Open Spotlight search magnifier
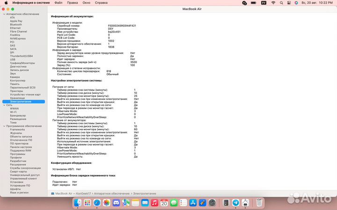 [x=281, y=3]
